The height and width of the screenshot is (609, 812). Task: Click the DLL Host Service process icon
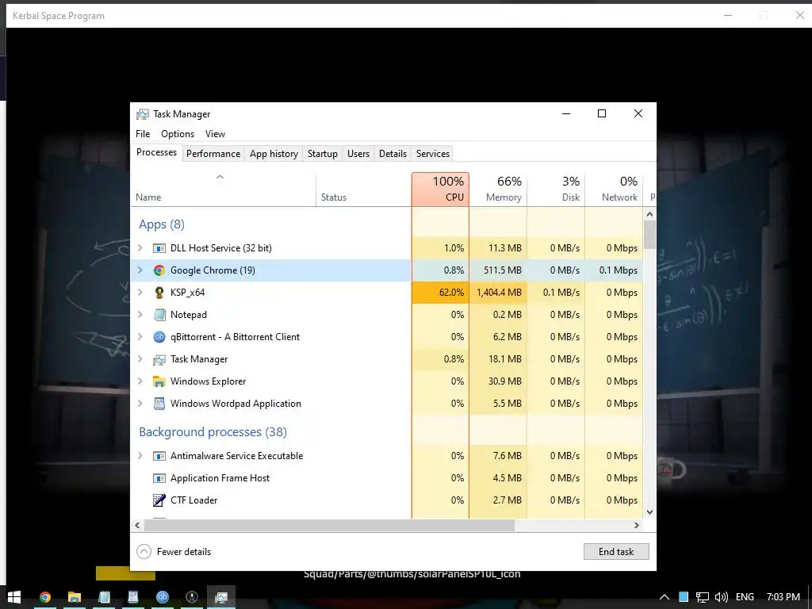159,248
